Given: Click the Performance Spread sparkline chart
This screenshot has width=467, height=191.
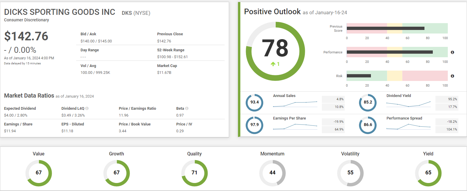Looking at the screenshot, I should 408,127.
